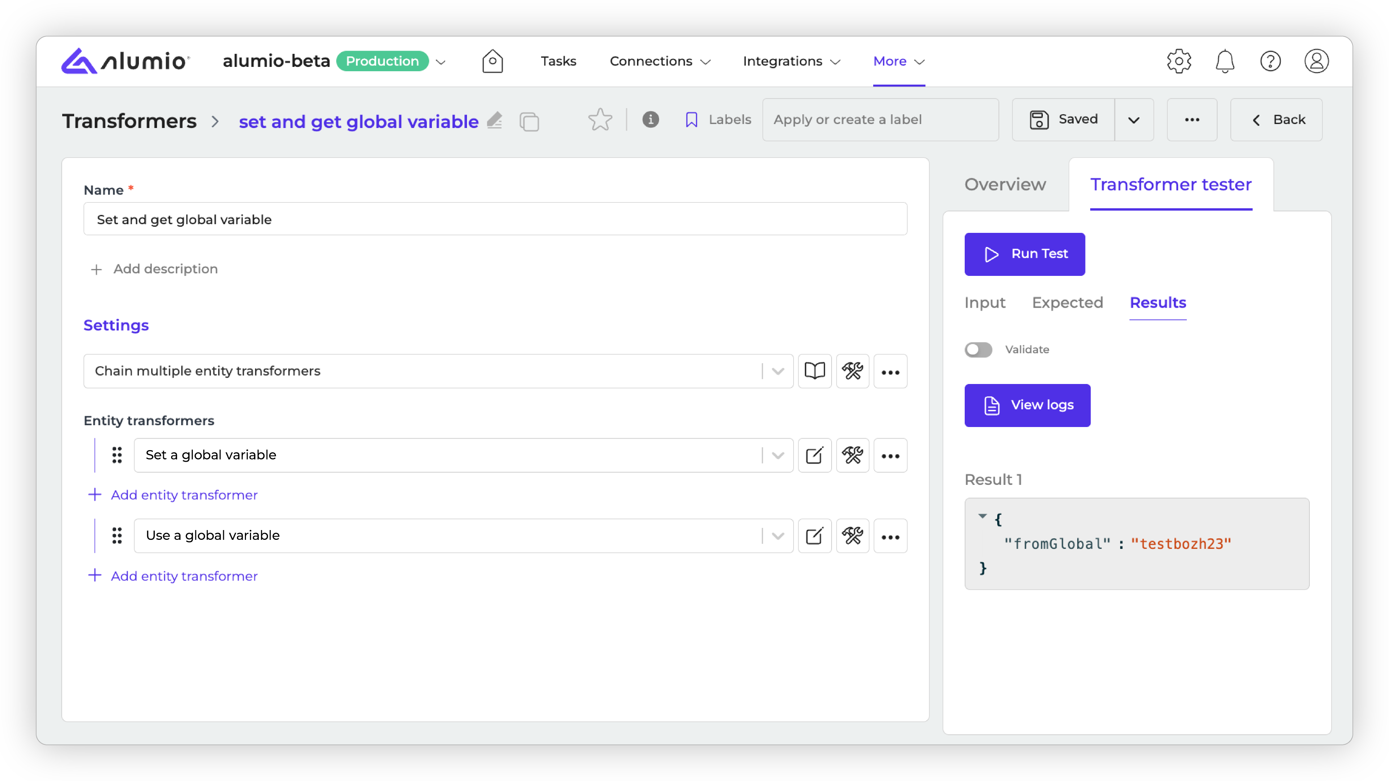1389x781 pixels.
Task: Mark transformer as favorite with star icon
Action: (x=600, y=120)
